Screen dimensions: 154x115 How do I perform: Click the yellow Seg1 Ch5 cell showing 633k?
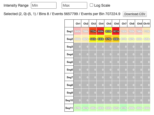pyautogui.click(x=108, y=31)
